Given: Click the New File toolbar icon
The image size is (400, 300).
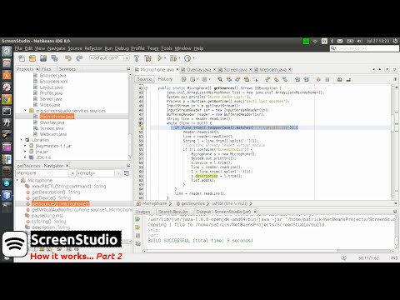Looking at the screenshot, I should (x=22, y=58).
